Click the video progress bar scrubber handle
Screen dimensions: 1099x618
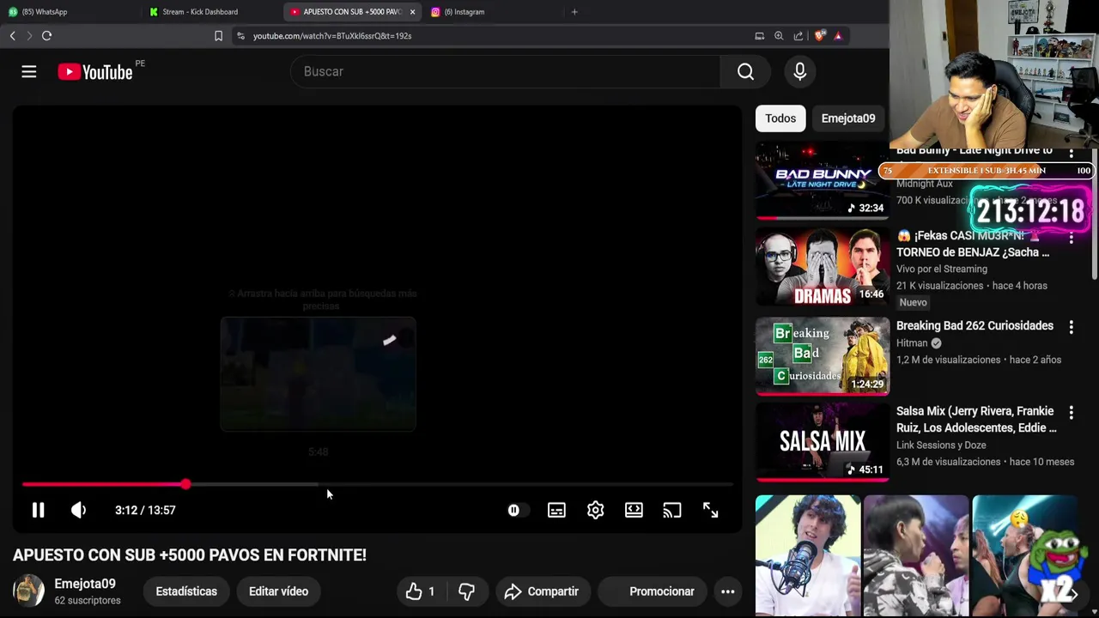(185, 485)
